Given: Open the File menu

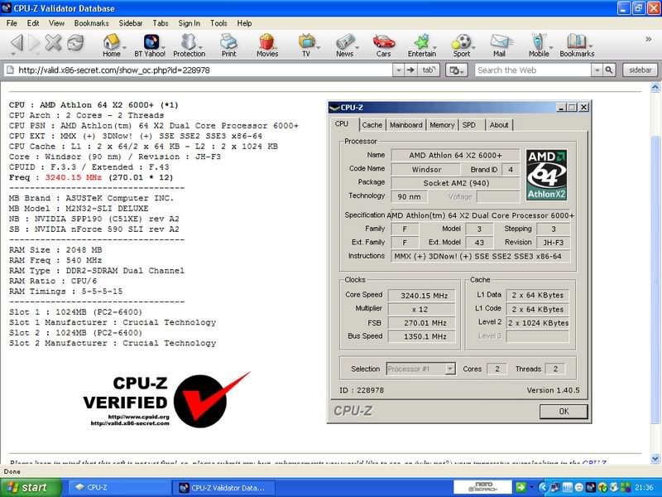Looking at the screenshot, I should [12, 23].
